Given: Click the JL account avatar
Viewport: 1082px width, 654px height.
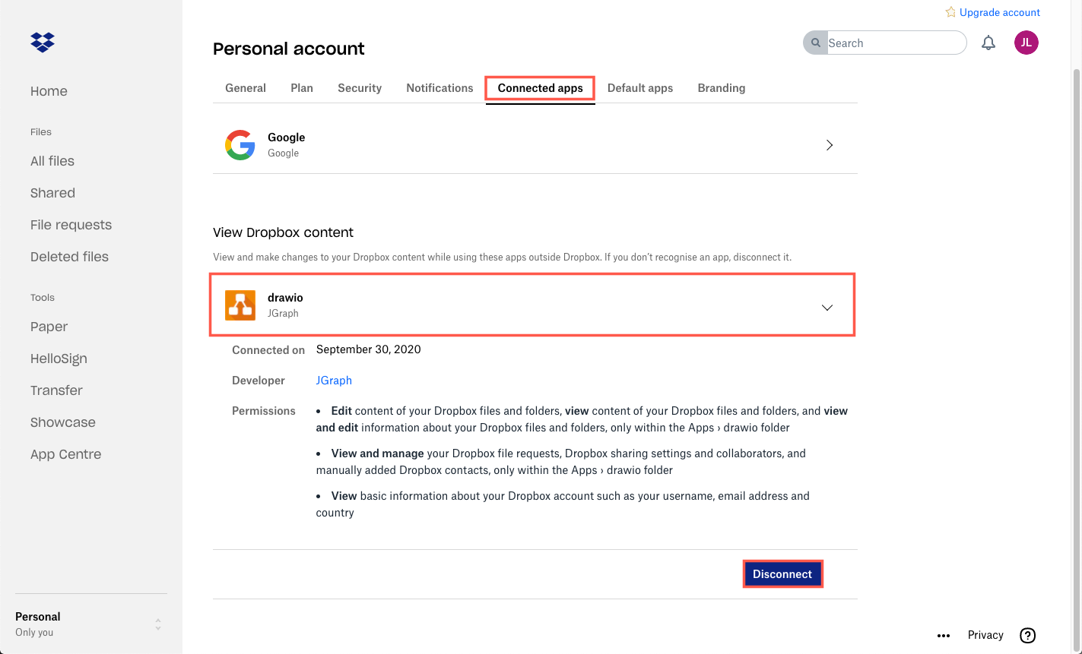Looking at the screenshot, I should 1026,43.
